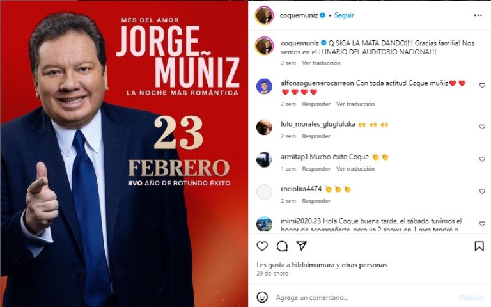Open coquemuniz profile picture in header
Viewport: 491px width, 307px height.
pos(264,15)
